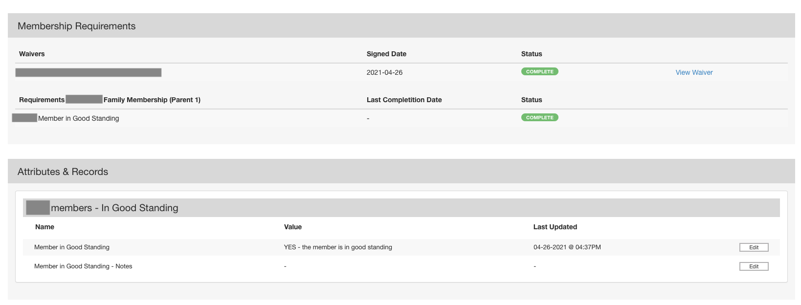Click the Last Updated column header
801x305 pixels.
pos(555,227)
